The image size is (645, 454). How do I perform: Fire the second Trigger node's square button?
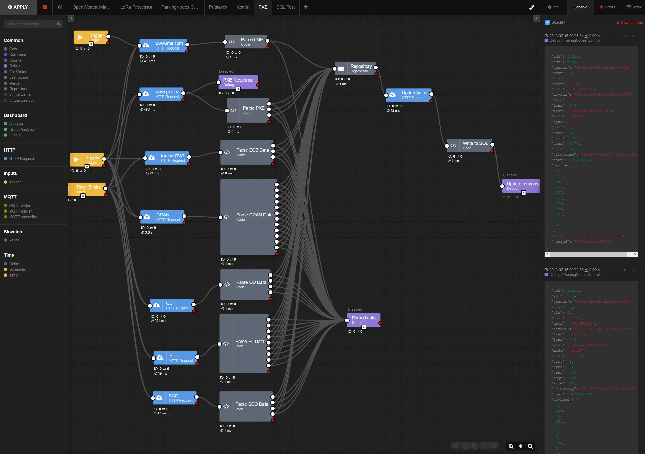point(87,166)
